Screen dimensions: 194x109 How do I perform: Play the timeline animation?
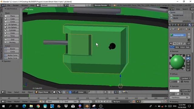105,101
